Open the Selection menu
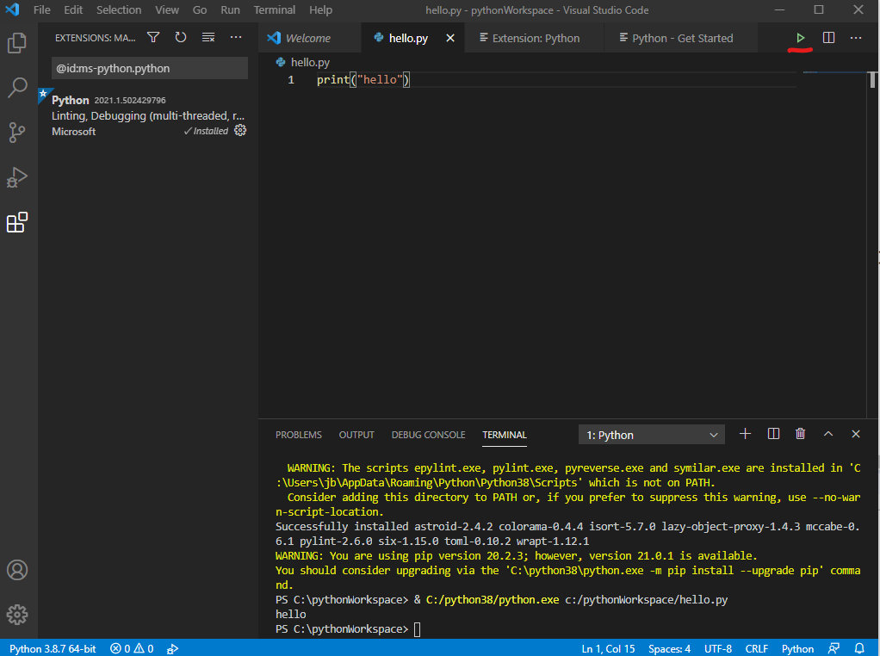The width and height of the screenshot is (880, 656). click(x=119, y=9)
